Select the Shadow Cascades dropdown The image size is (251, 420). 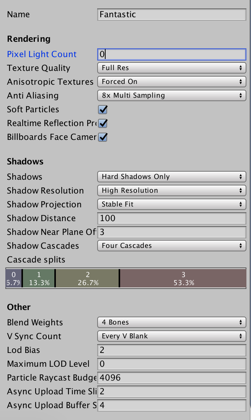(x=171, y=246)
